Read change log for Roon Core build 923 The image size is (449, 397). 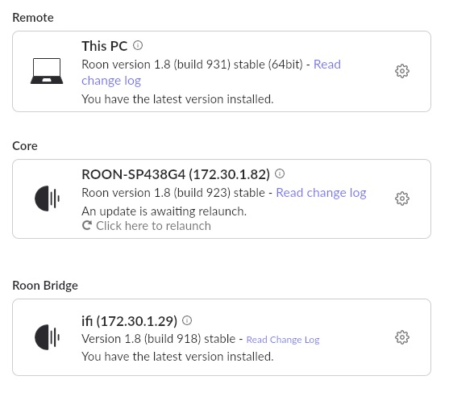pos(321,193)
